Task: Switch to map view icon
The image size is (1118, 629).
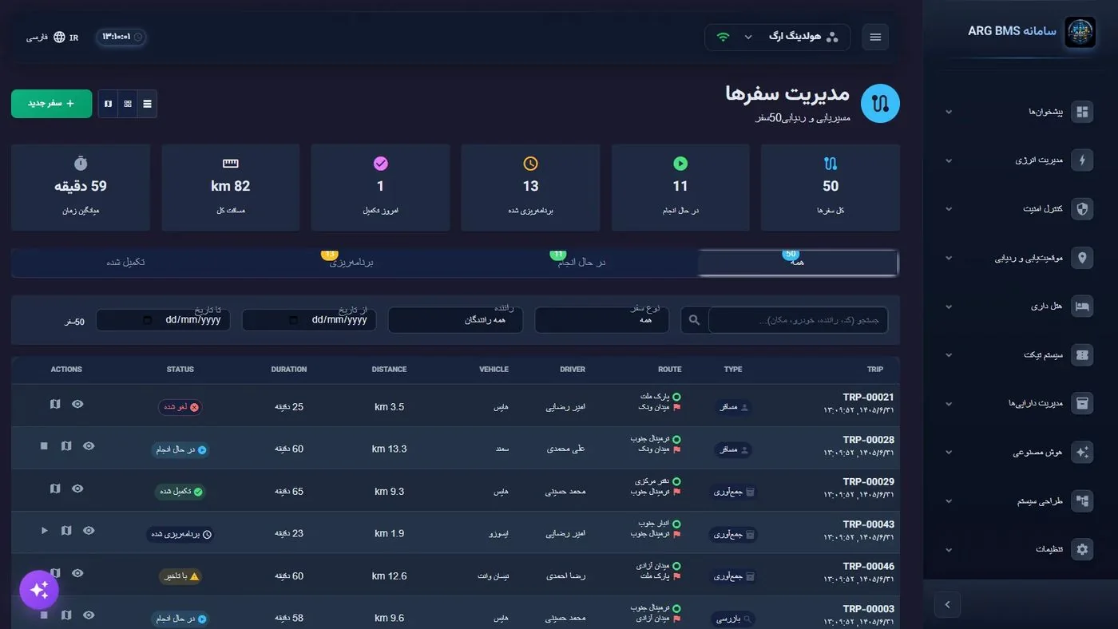Action: pos(108,104)
